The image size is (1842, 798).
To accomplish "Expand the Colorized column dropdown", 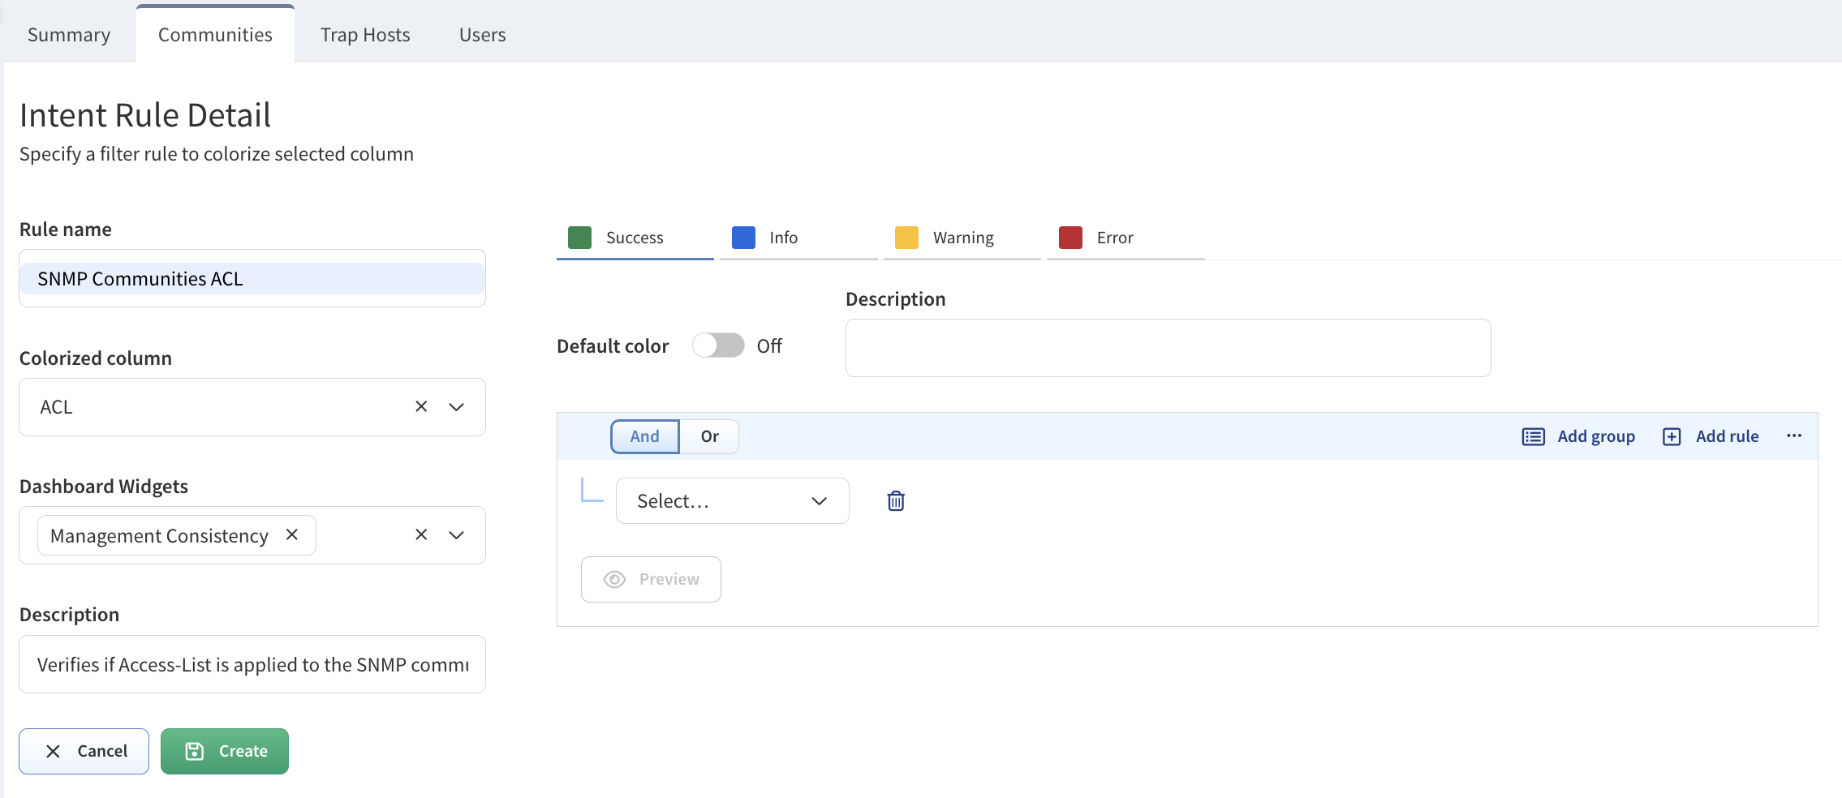I will click(x=457, y=406).
